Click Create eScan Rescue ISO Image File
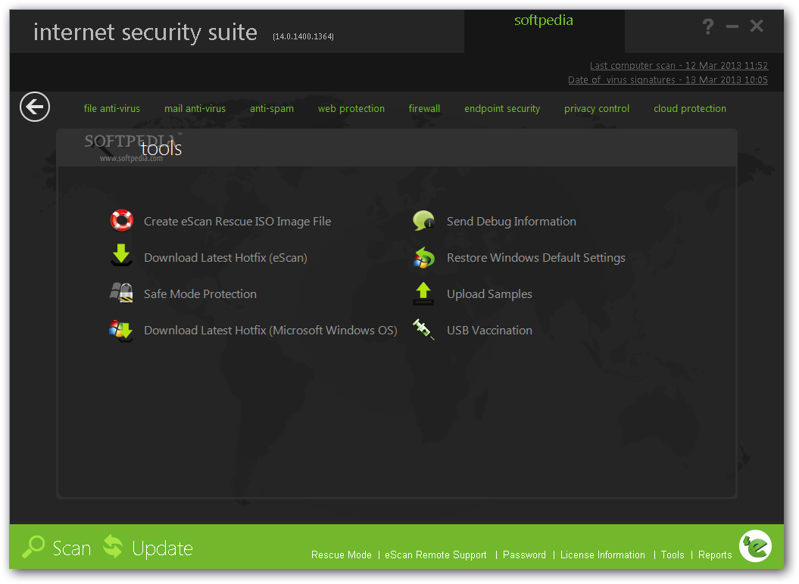Image resolution: width=799 pixels, height=584 pixels. pos(238,222)
